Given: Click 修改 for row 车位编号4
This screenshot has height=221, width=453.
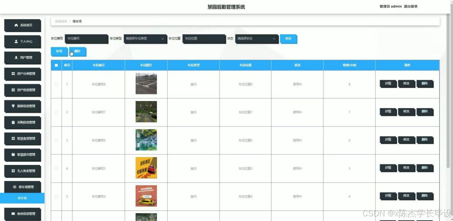Looking at the screenshot, I should coord(407,196).
